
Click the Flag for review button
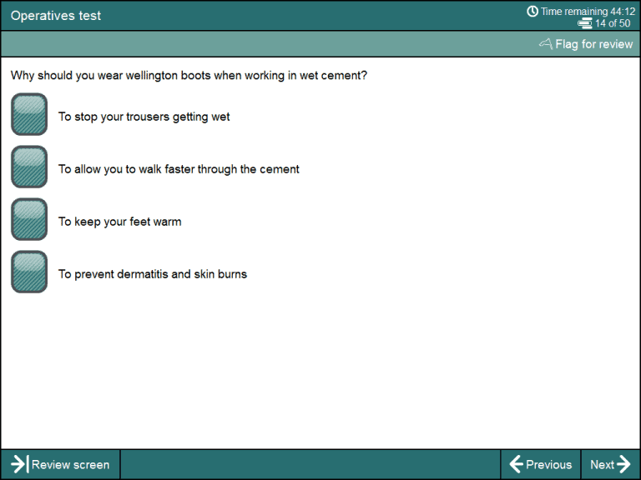click(x=586, y=43)
